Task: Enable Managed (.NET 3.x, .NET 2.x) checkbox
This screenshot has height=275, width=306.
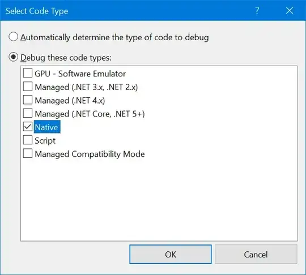Action: point(28,87)
